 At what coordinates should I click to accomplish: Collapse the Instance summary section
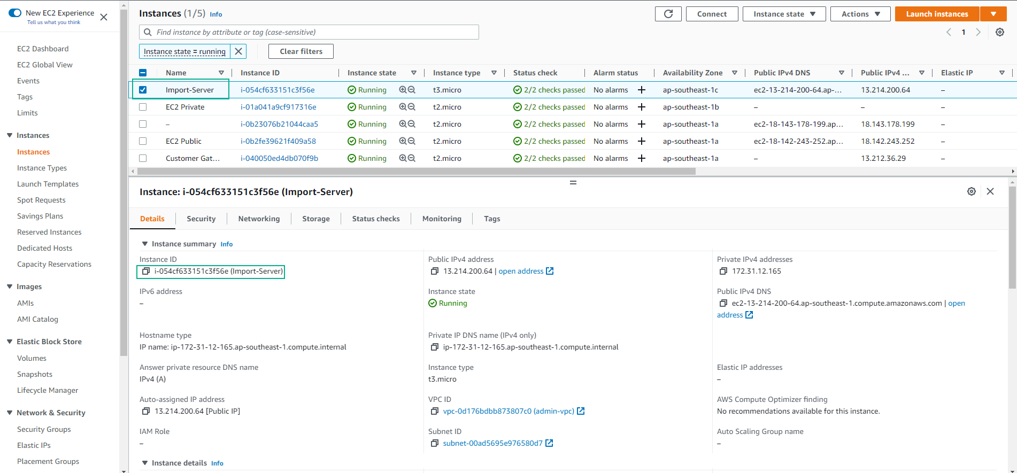[144, 244]
